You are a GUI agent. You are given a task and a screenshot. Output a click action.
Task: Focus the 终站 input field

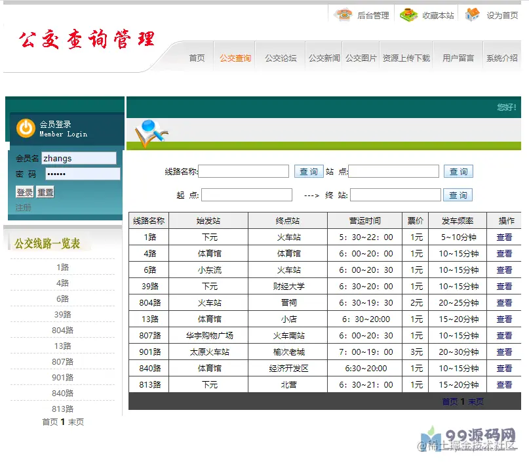pyautogui.click(x=395, y=195)
